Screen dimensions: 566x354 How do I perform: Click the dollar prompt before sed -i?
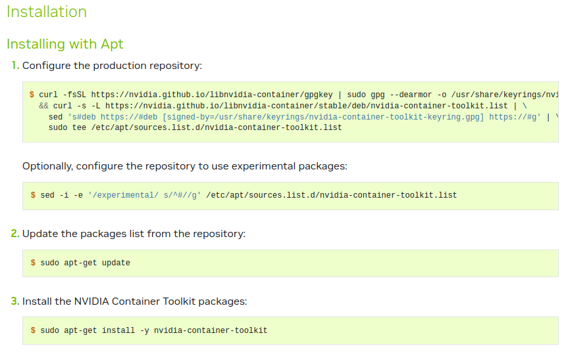33,195
